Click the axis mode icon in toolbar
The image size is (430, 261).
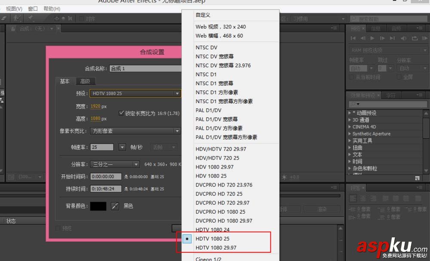coord(57,18)
